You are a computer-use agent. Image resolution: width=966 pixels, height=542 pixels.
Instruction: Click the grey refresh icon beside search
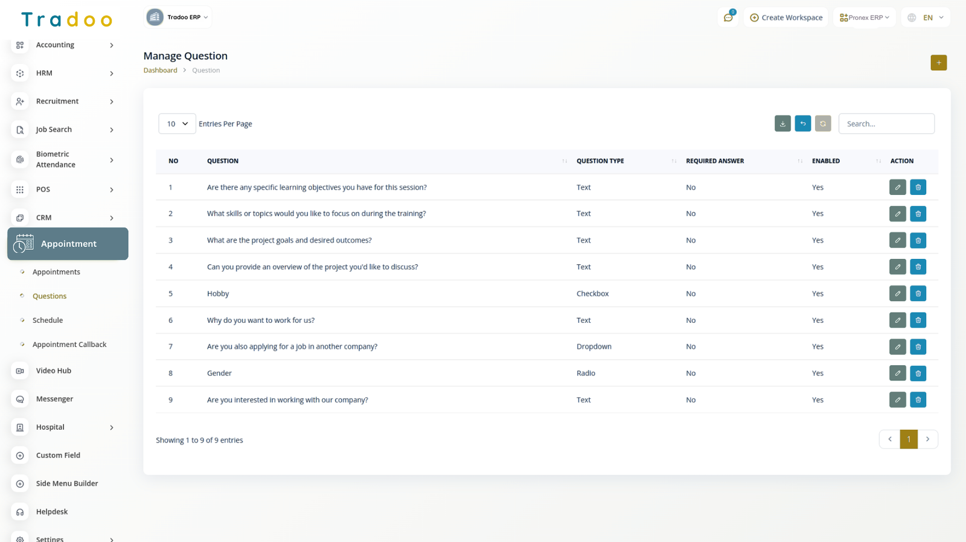(822, 124)
